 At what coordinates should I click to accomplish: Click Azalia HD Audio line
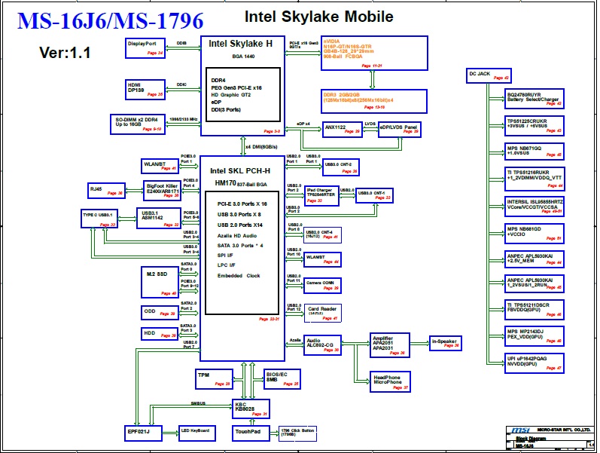pyautogui.click(x=237, y=236)
